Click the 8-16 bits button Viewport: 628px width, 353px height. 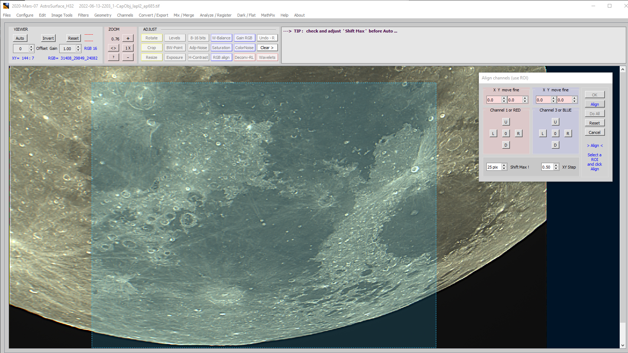198,38
